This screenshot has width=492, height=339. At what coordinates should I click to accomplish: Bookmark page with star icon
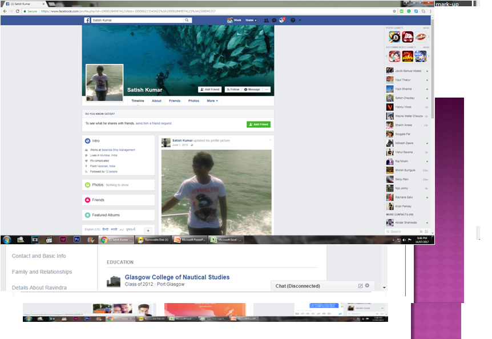394,11
